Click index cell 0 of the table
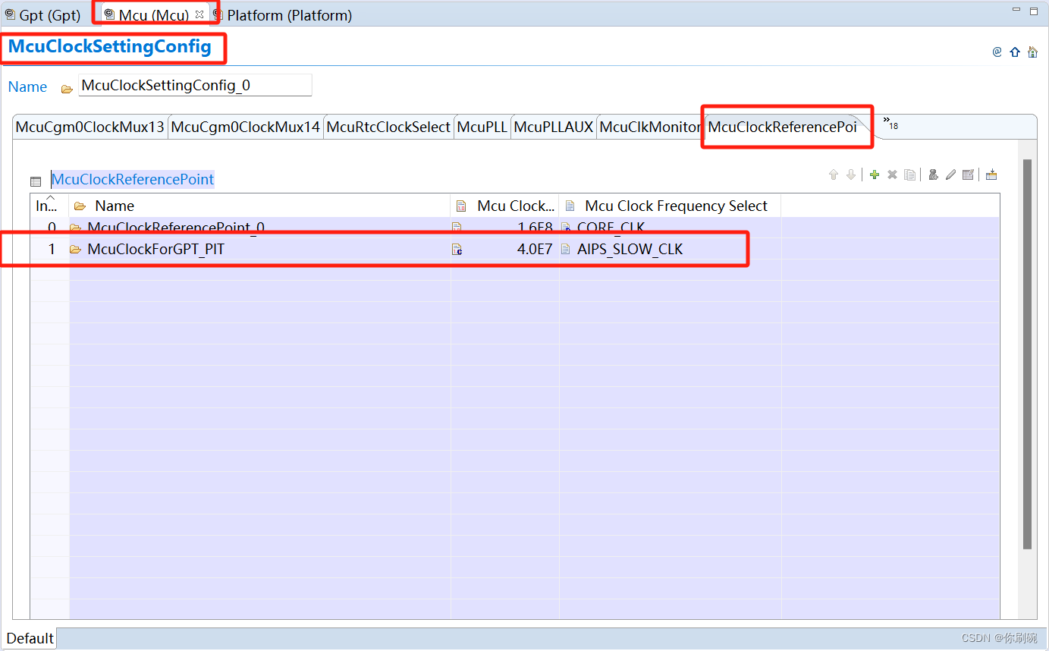1049x651 pixels. click(x=52, y=227)
